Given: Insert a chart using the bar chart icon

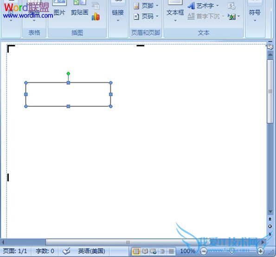Looking at the screenshot, I should (x=96, y=17).
